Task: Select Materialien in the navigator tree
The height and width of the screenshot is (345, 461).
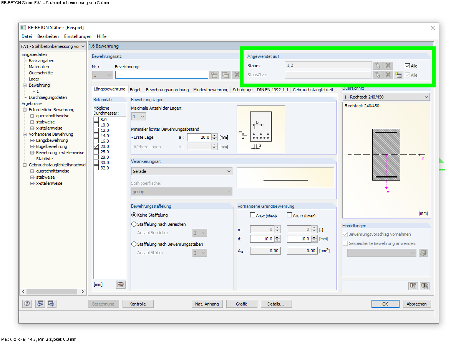Action: pos(39,67)
